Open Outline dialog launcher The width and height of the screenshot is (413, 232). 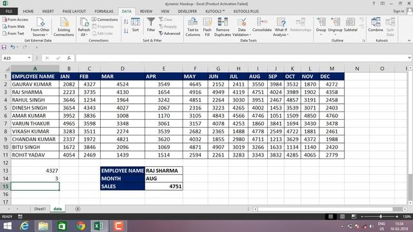point(364,41)
